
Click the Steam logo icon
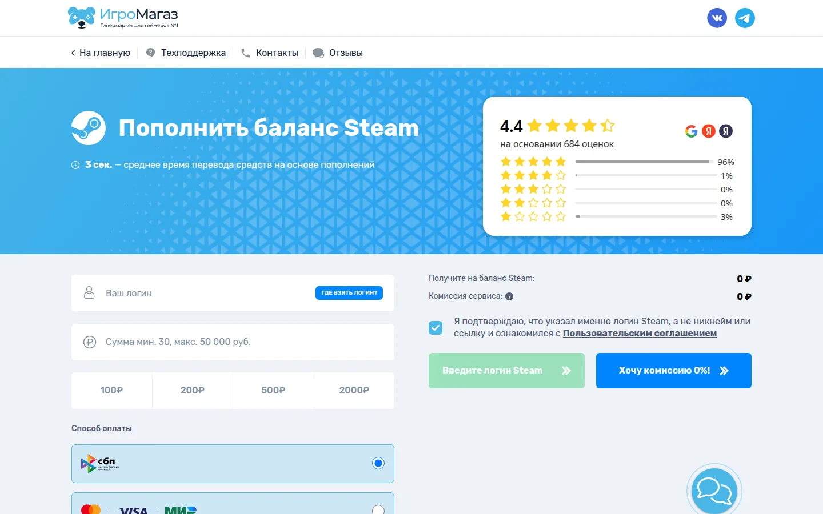coord(89,128)
